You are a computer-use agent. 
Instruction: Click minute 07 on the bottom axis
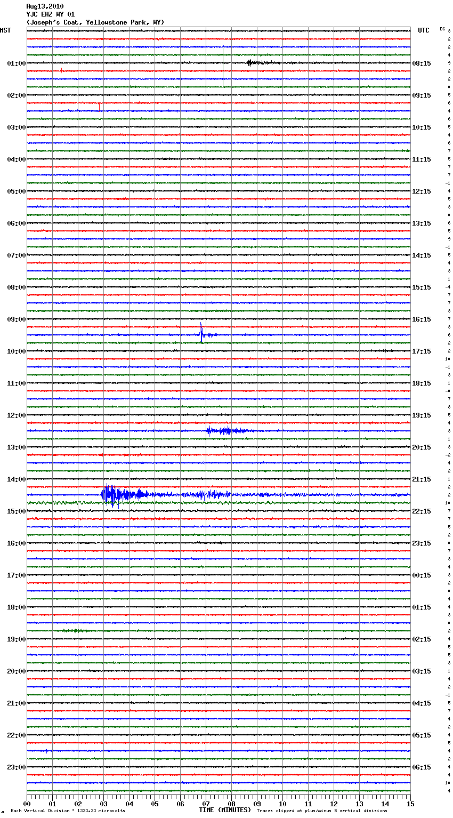coord(206,804)
